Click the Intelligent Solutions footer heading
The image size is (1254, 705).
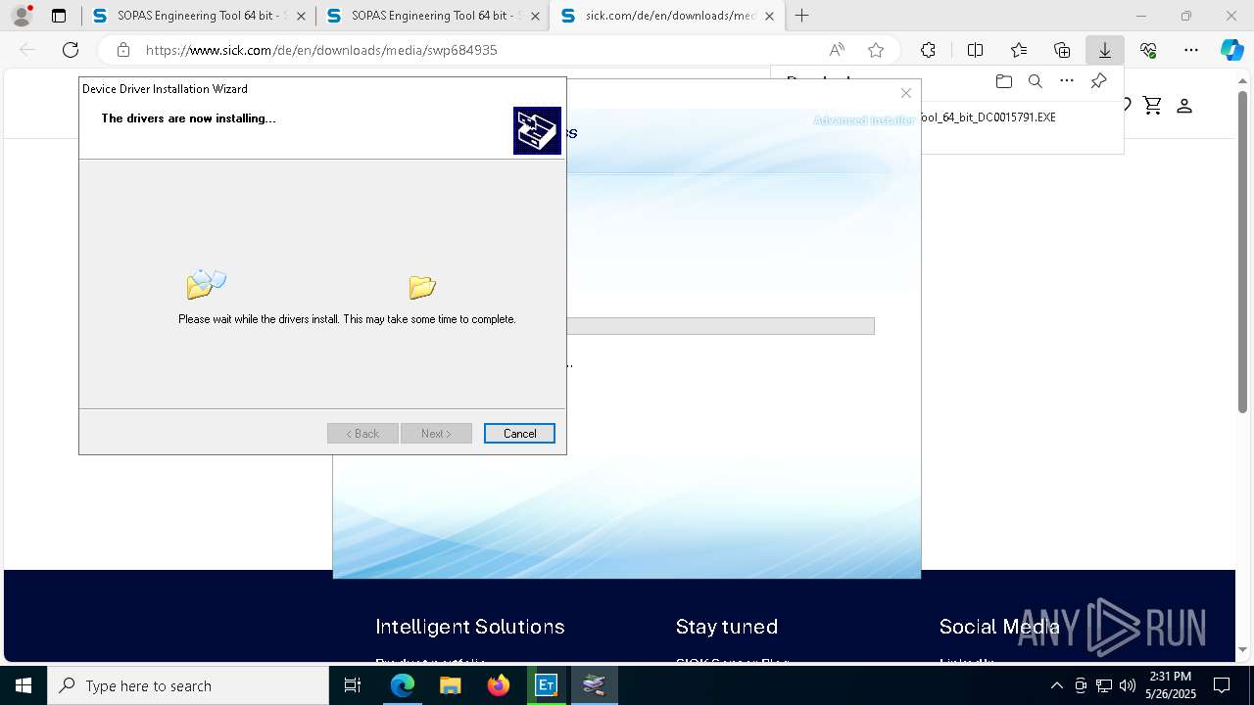470,627
